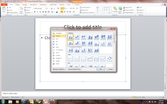Screen dimensions: 167x104
Task: Select the Pie chart category
Action: [59, 42]
